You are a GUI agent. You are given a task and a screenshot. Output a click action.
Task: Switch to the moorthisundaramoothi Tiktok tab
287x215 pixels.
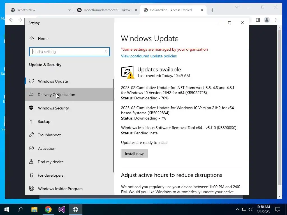107,10
